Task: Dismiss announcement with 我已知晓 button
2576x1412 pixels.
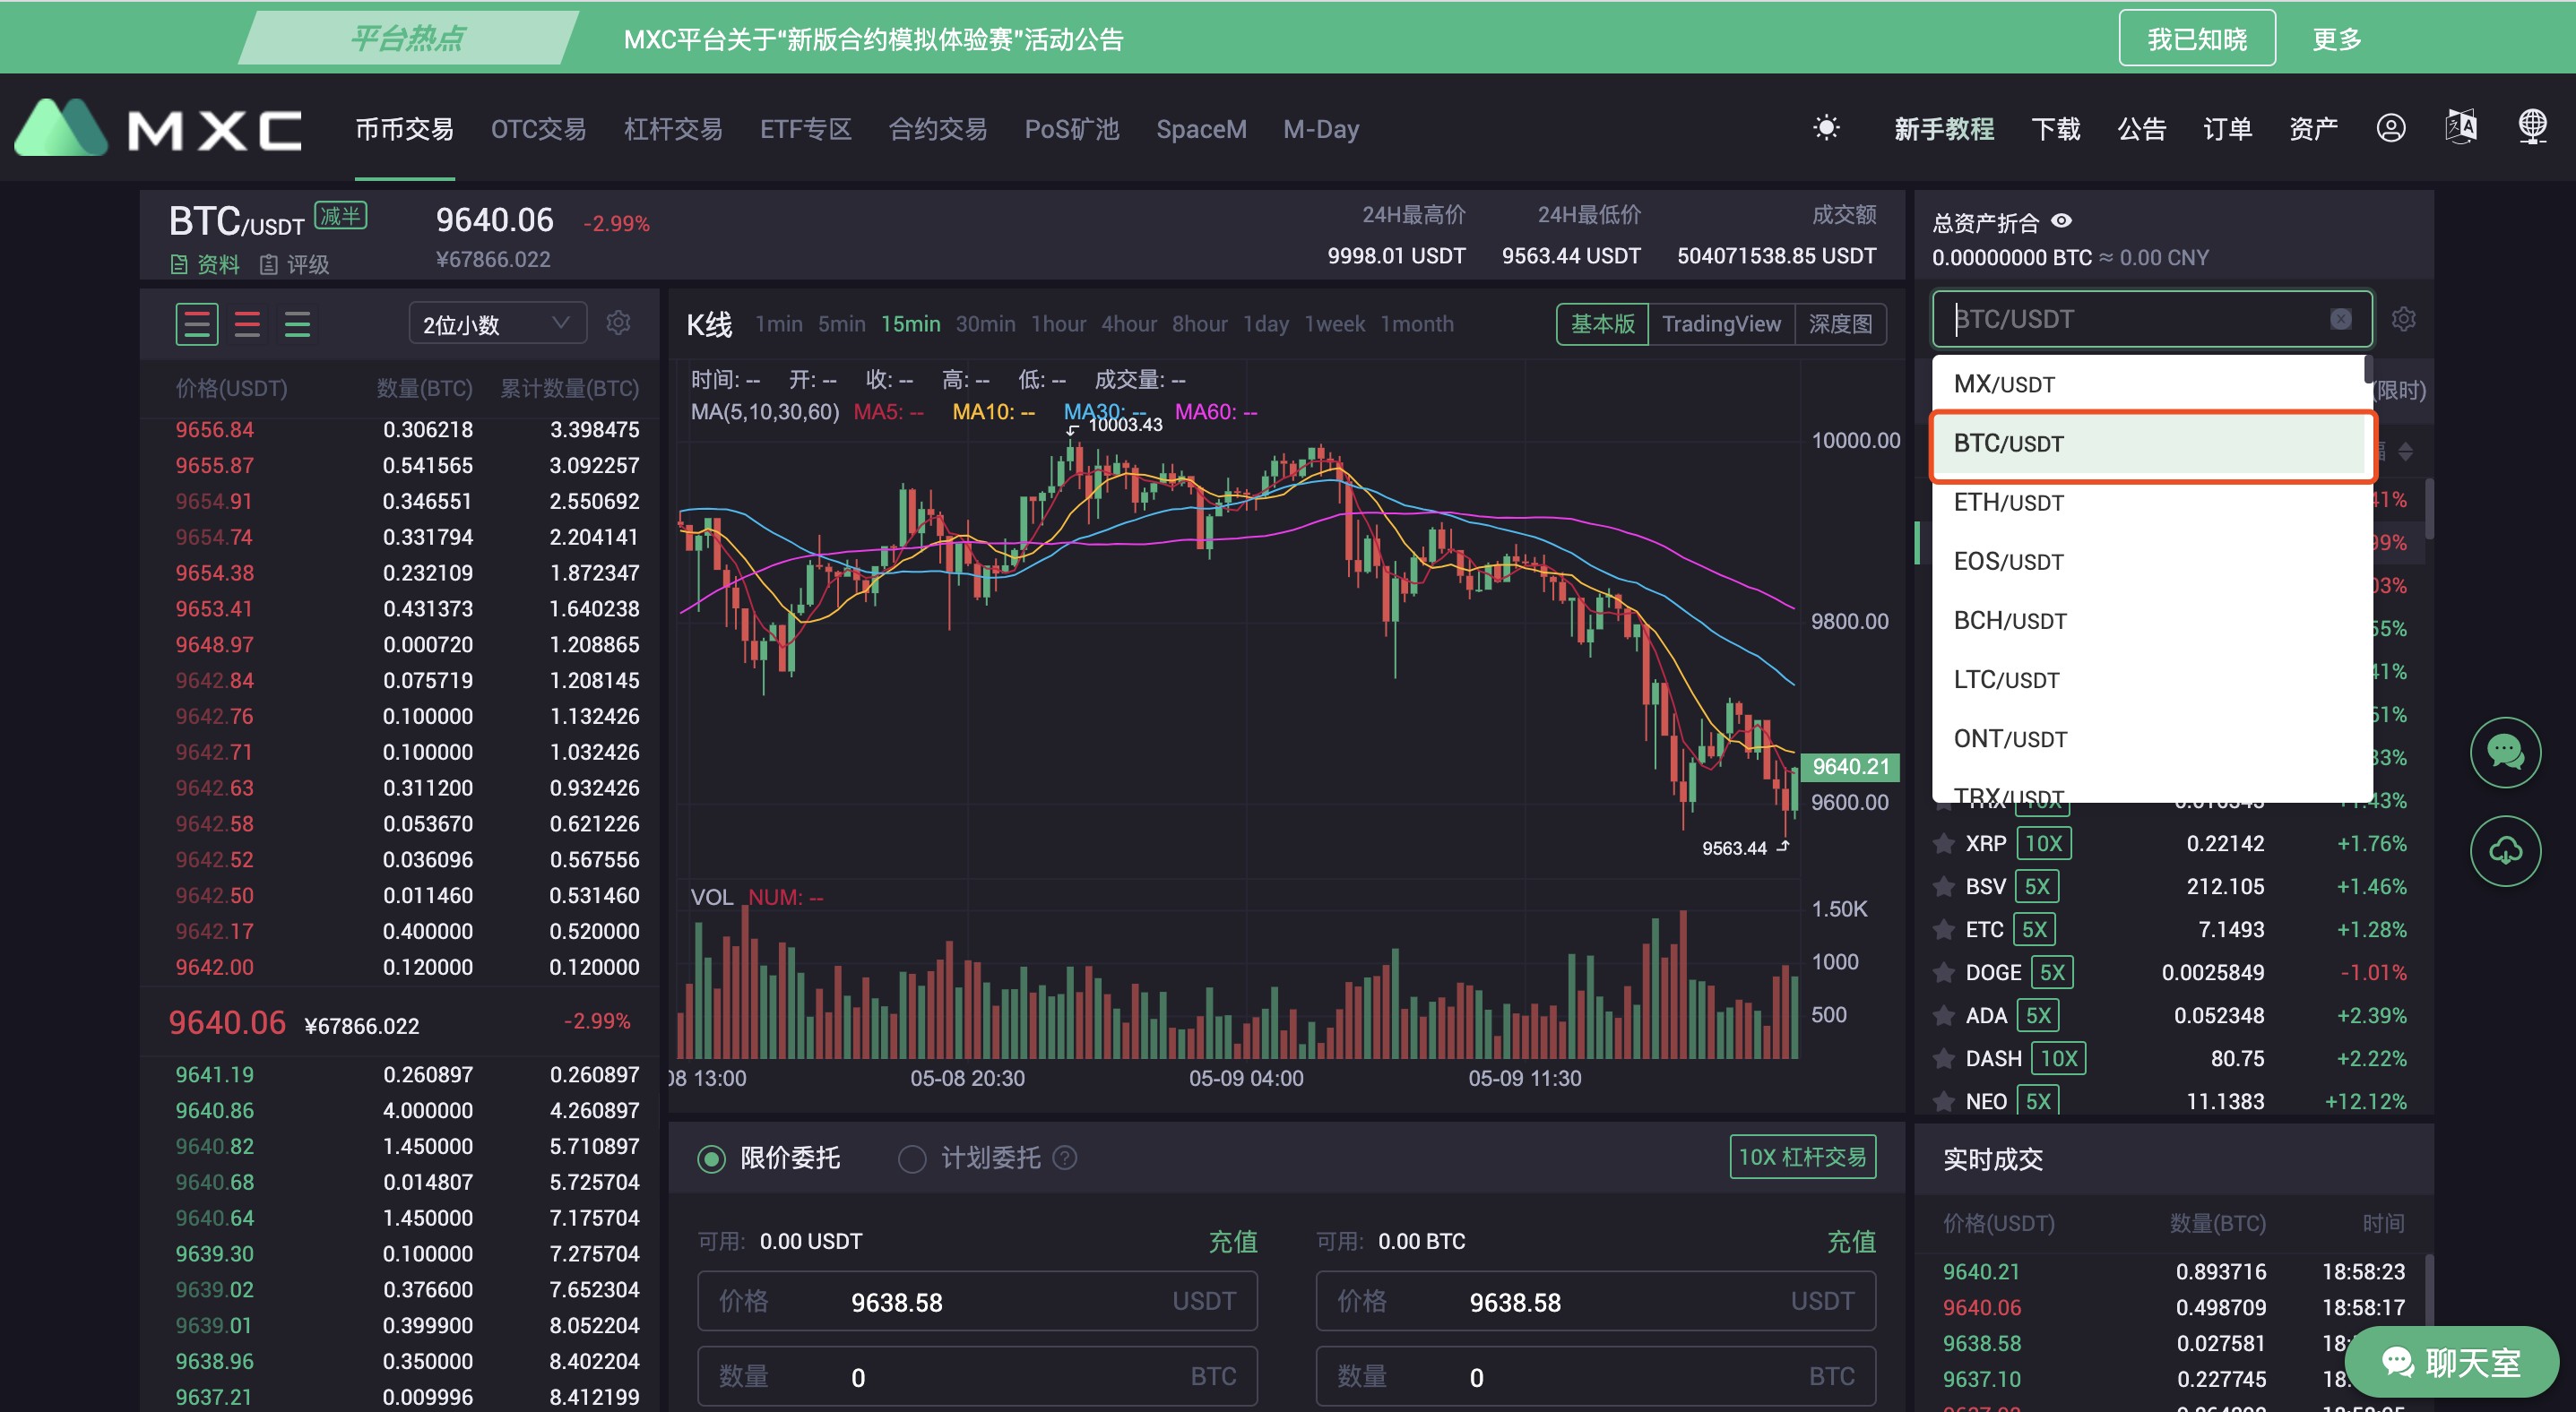Action: pyautogui.click(x=2197, y=38)
